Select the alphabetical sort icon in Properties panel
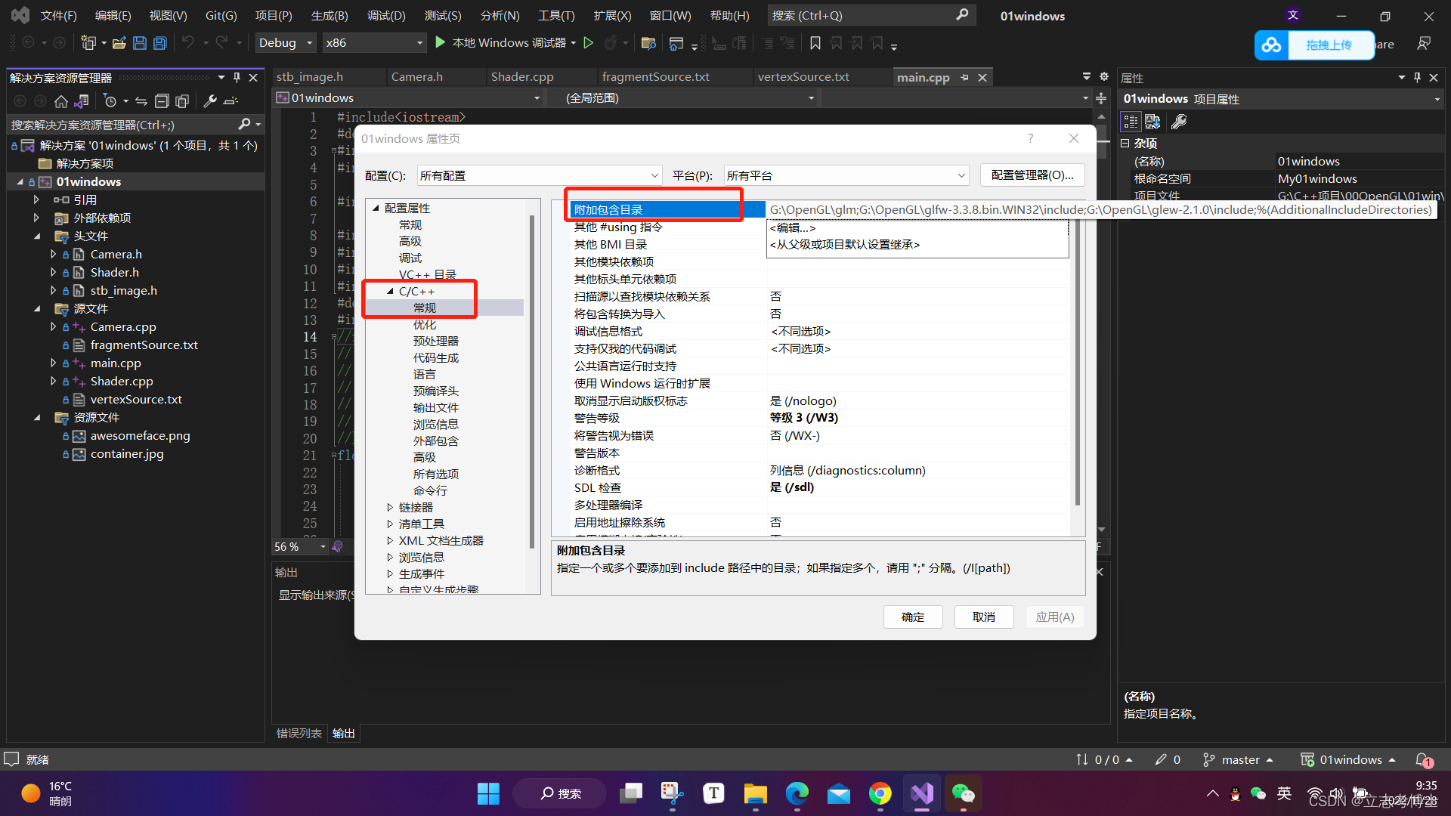This screenshot has height=816, width=1451. click(1153, 122)
